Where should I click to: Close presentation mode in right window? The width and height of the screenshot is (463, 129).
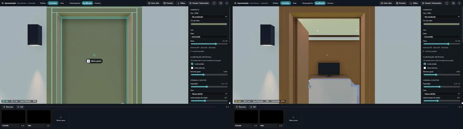pos(460,3)
